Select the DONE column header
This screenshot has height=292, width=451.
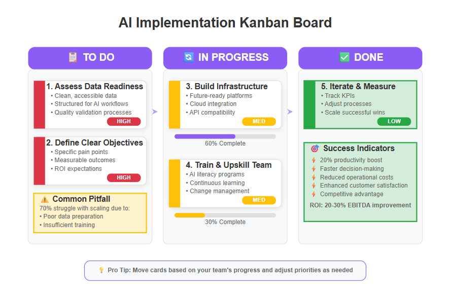pos(360,58)
